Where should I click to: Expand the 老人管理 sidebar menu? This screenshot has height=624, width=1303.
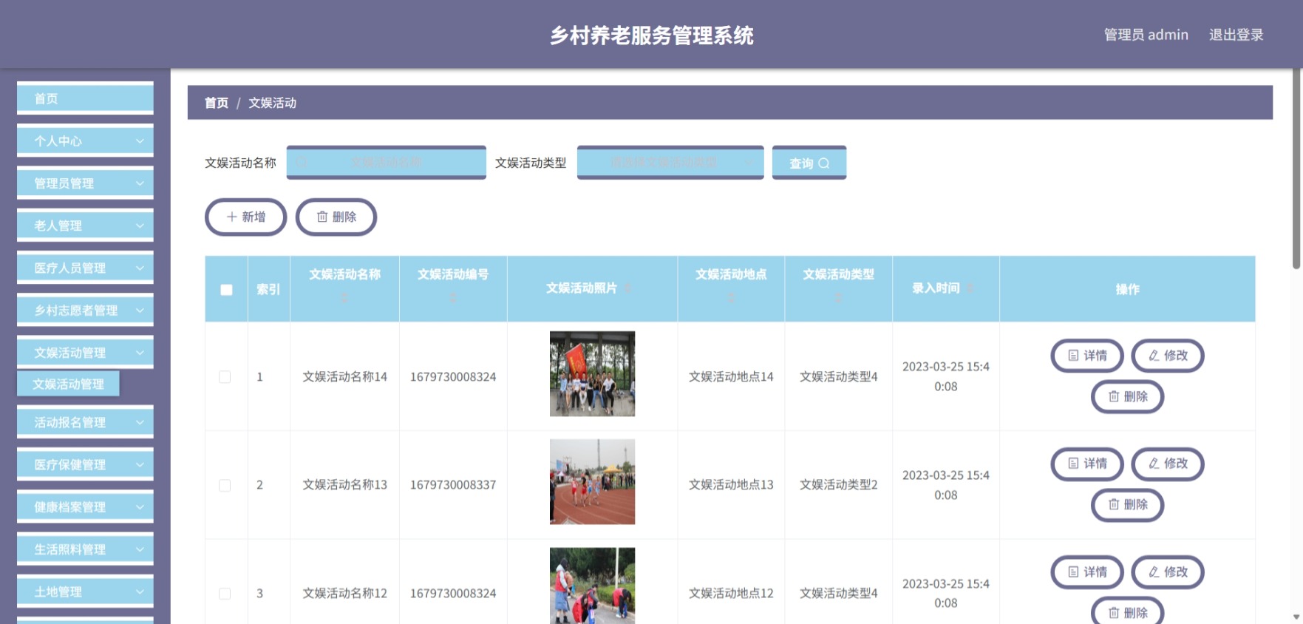coord(85,225)
